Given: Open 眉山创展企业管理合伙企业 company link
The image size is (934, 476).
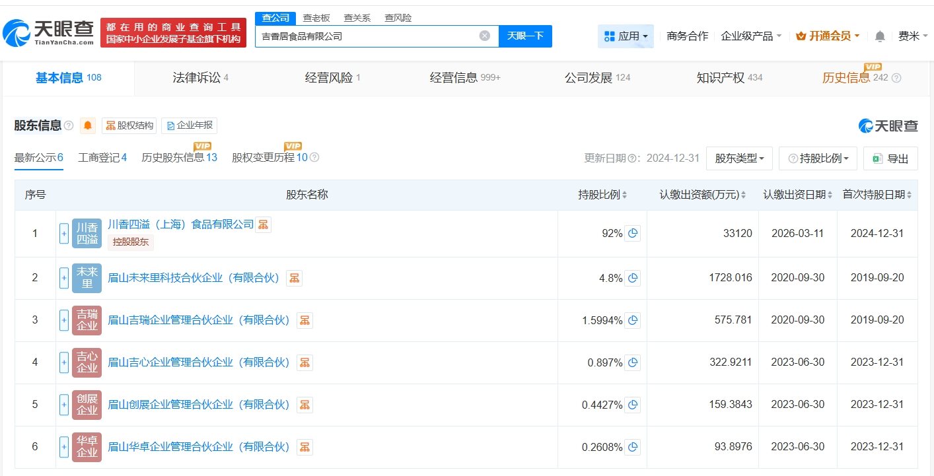Looking at the screenshot, I should pyautogui.click(x=198, y=405).
